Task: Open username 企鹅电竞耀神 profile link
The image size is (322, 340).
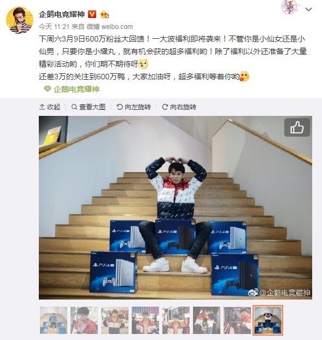Action: [62, 14]
